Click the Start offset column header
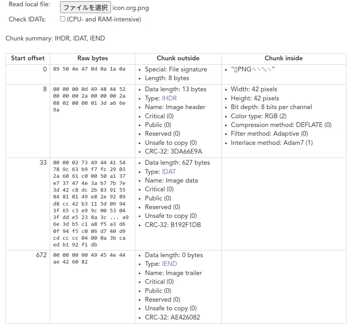 pyautogui.click(x=28, y=58)
